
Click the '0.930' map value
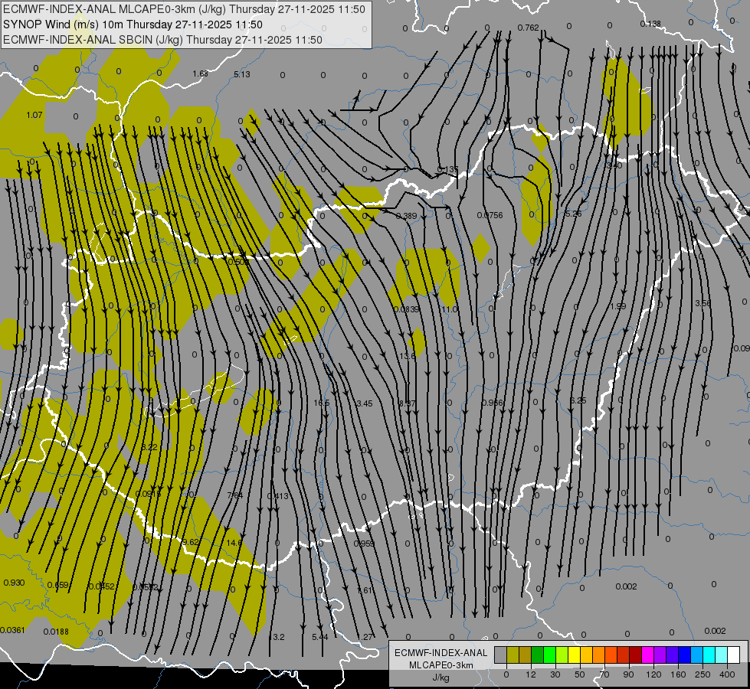pos(14,583)
